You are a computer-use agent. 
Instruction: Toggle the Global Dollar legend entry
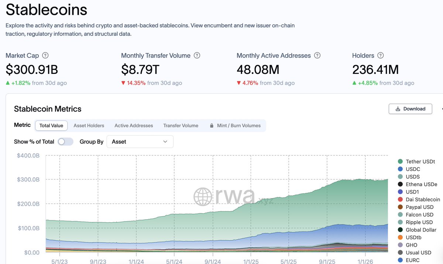[x=417, y=230]
